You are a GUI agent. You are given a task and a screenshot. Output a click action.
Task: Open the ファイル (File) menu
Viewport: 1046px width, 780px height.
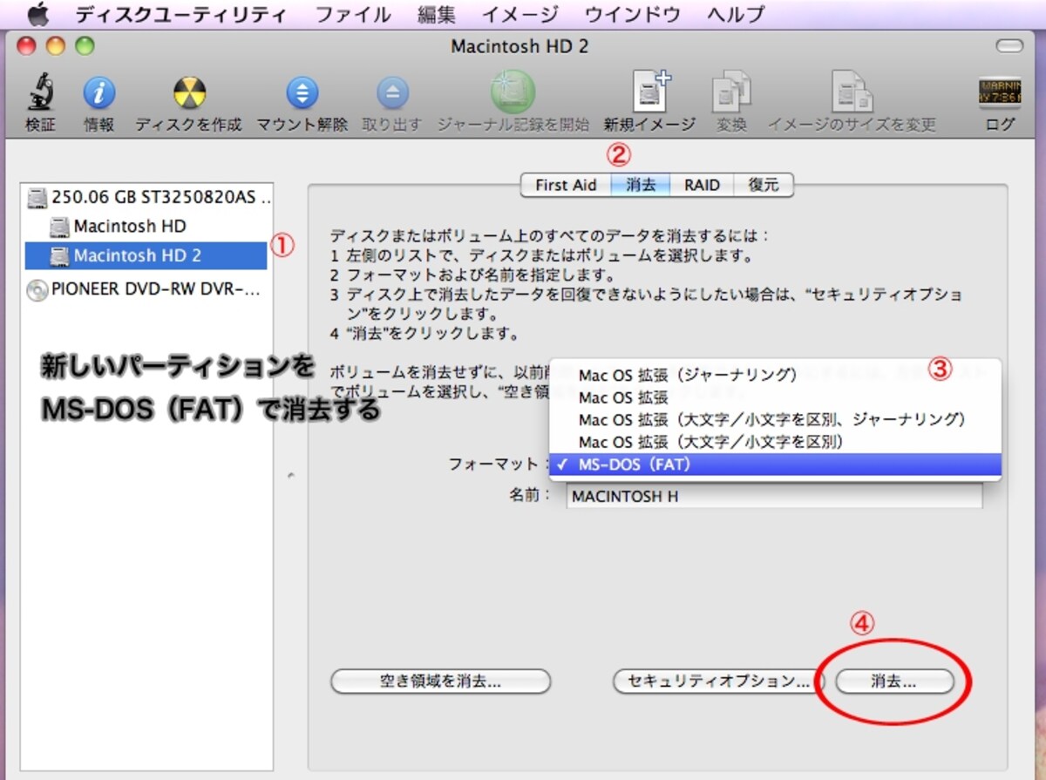(x=353, y=14)
